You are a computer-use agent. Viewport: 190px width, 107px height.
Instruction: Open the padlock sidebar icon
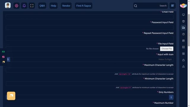coord(183,60)
